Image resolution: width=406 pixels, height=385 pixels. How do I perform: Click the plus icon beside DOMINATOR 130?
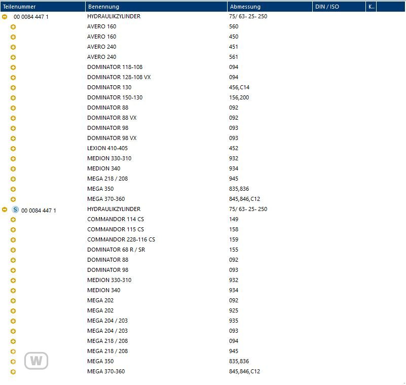(x=13, y=88)
